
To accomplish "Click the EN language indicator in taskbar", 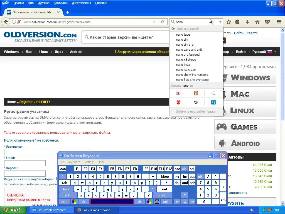I will click(x=251, y=210).
